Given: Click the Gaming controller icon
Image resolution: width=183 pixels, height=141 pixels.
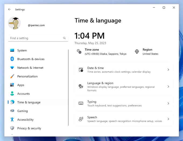Looking at the screenshot, I should pos(12,111).
